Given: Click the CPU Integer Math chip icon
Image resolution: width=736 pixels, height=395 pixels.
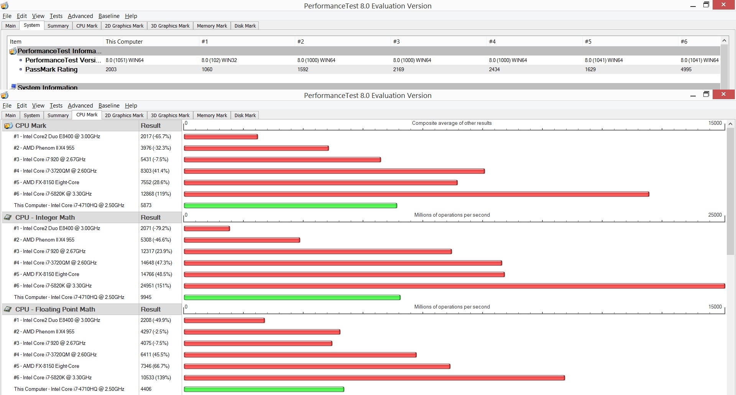Looking at the screenshot, I should [x=8, y=217].
